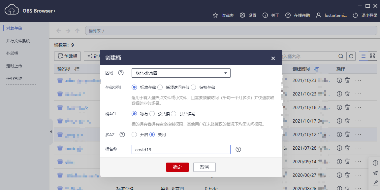Switch to grid view icon
Image resolution: width=380 pixels, height=190 pixels.
pyautogui.click(x=372, y=56)
